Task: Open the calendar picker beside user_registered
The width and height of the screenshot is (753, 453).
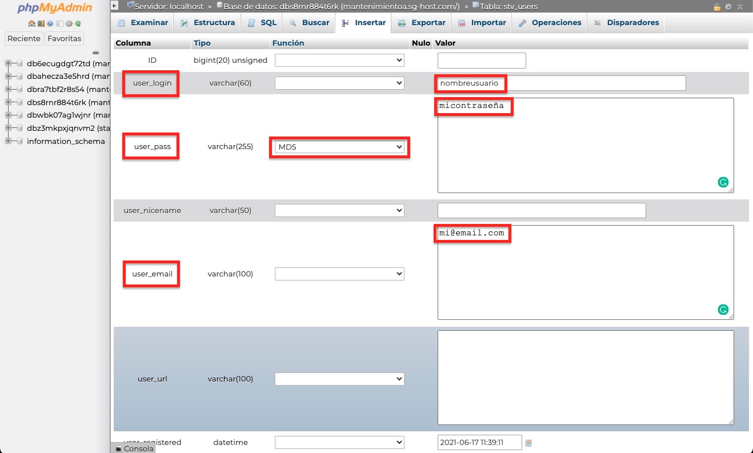Action: coord(528,442)
